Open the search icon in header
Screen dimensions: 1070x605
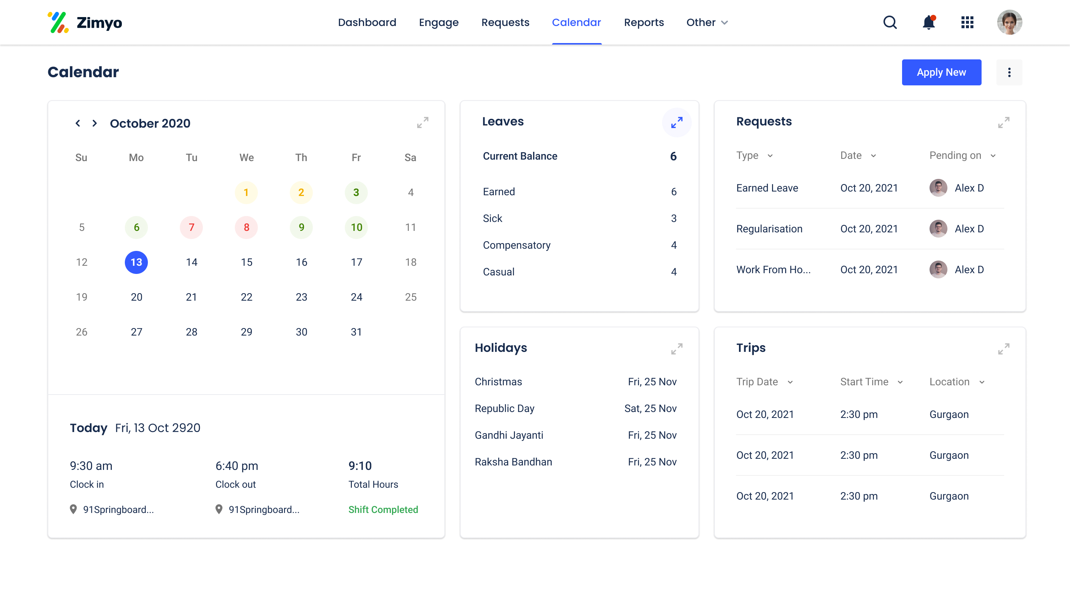point(890,22)
